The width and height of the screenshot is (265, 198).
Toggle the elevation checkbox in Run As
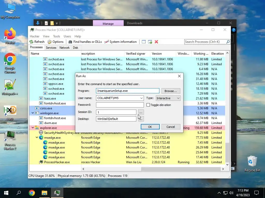[x=148, y=105]
